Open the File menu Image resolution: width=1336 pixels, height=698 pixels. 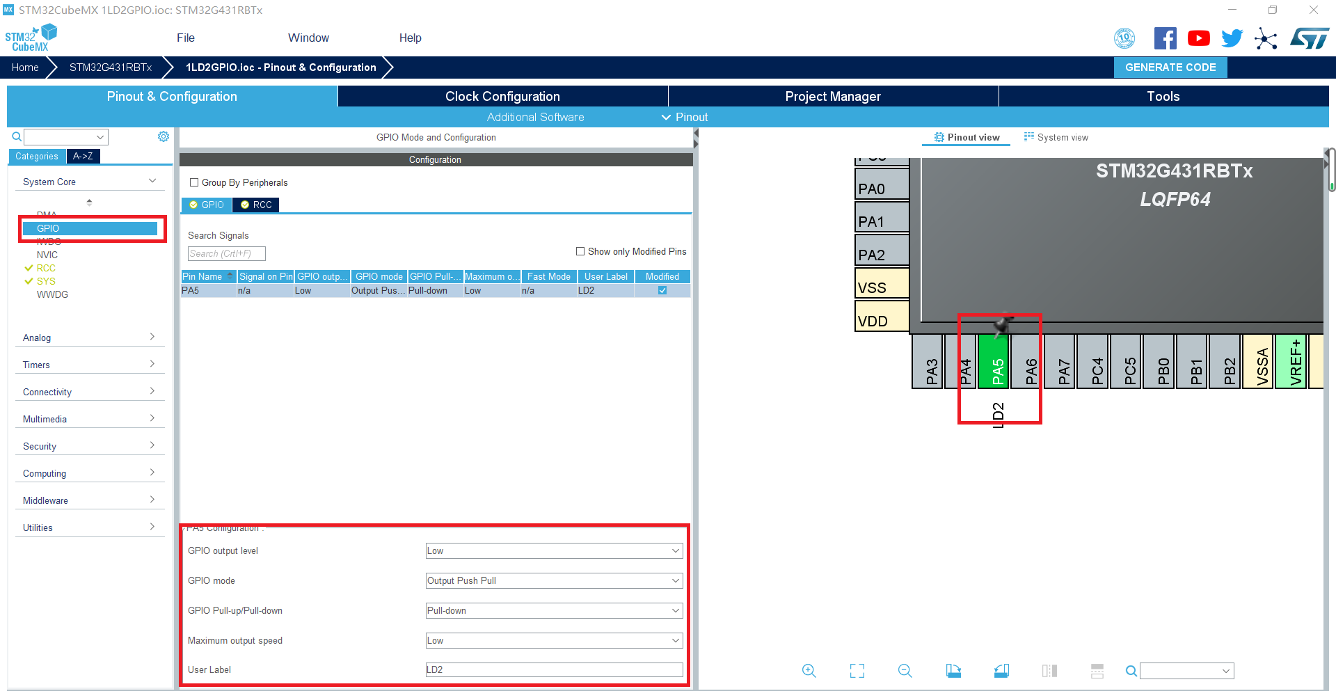[x=186, y=38]
